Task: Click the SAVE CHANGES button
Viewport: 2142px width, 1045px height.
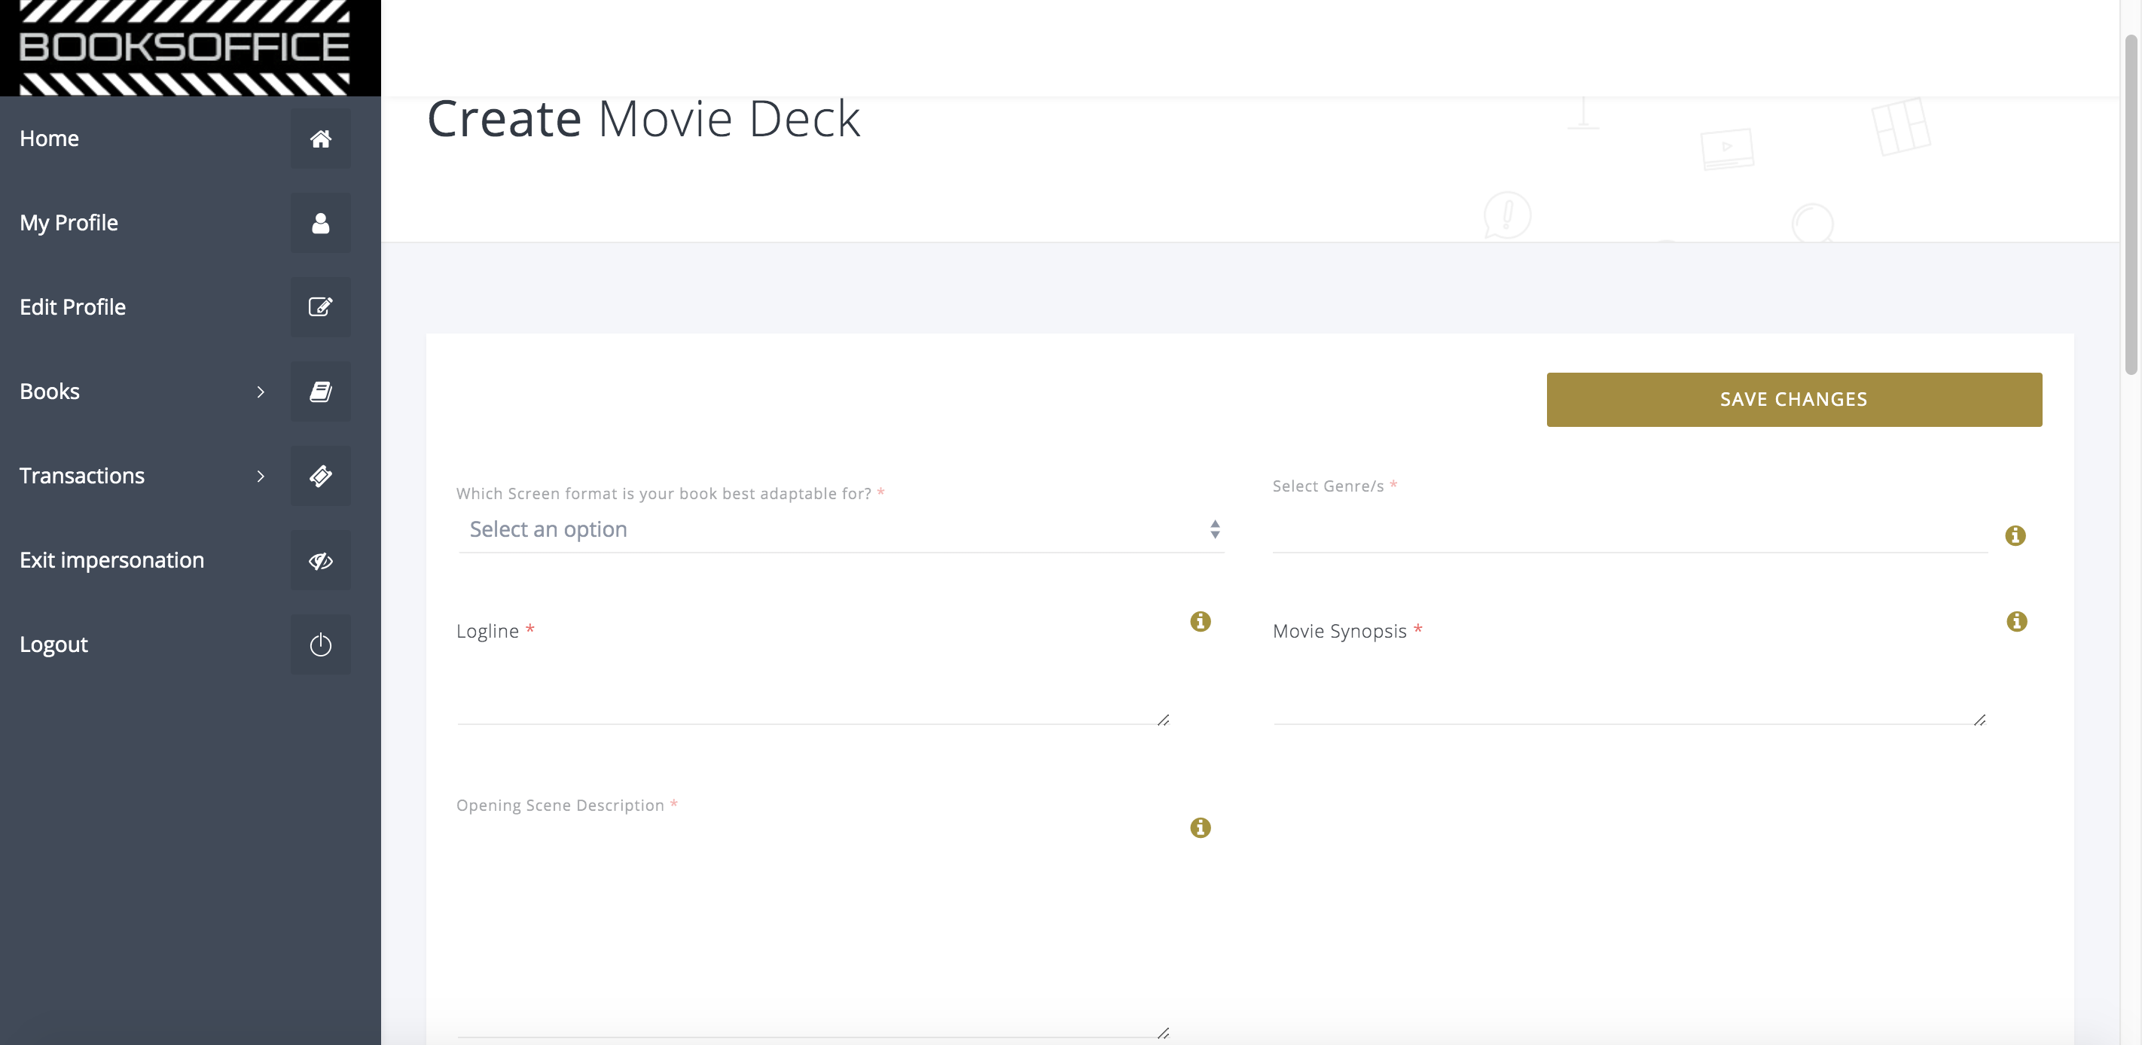Action: click(x=1793, y=399)
